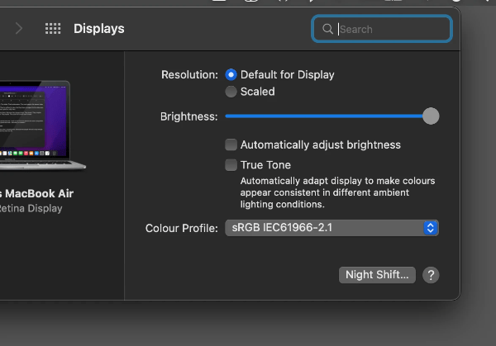Screen dimensions: 496x346
Task: Click the forward navigation chevron
Action: [19, 29]
